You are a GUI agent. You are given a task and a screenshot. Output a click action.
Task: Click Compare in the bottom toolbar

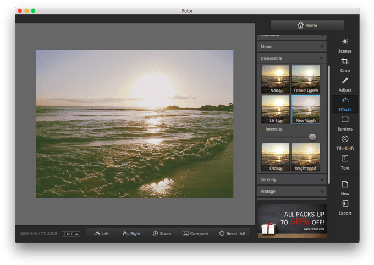tap(195, 234)
